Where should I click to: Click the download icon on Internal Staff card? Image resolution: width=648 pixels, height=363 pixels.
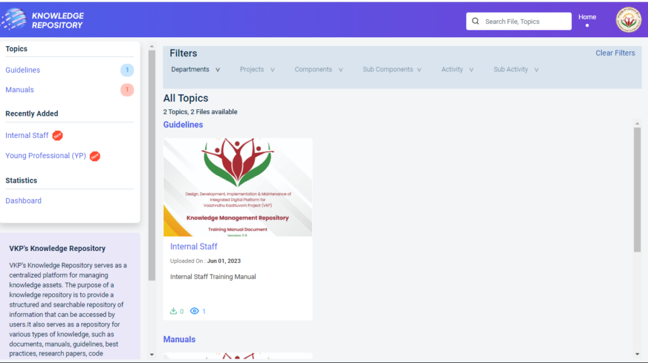(173, 311)
